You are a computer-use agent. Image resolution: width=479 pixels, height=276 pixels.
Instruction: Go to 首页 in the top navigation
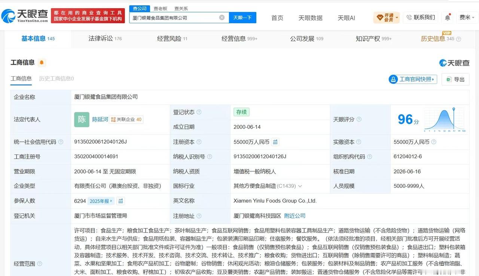[277, 18]
